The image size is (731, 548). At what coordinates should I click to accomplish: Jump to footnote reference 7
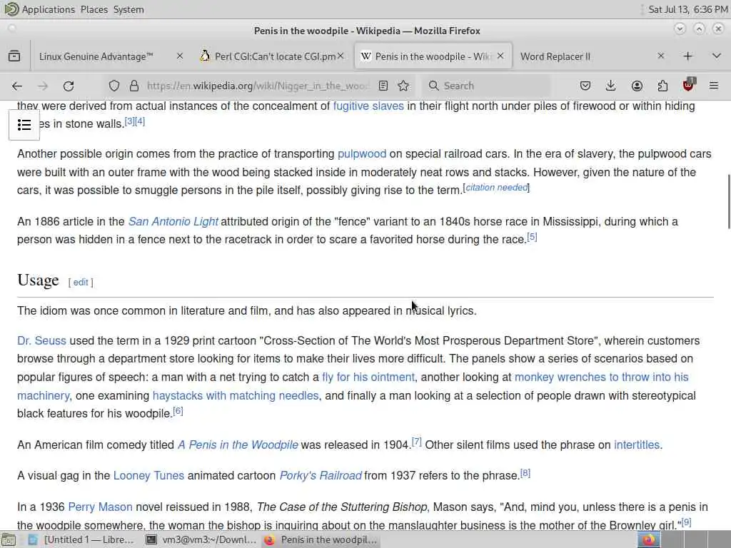pyautogui.click(x=417, y=442)
